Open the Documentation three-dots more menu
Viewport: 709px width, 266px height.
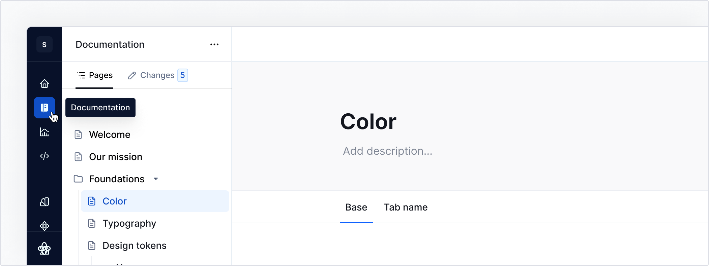click(x=214, y=44)
